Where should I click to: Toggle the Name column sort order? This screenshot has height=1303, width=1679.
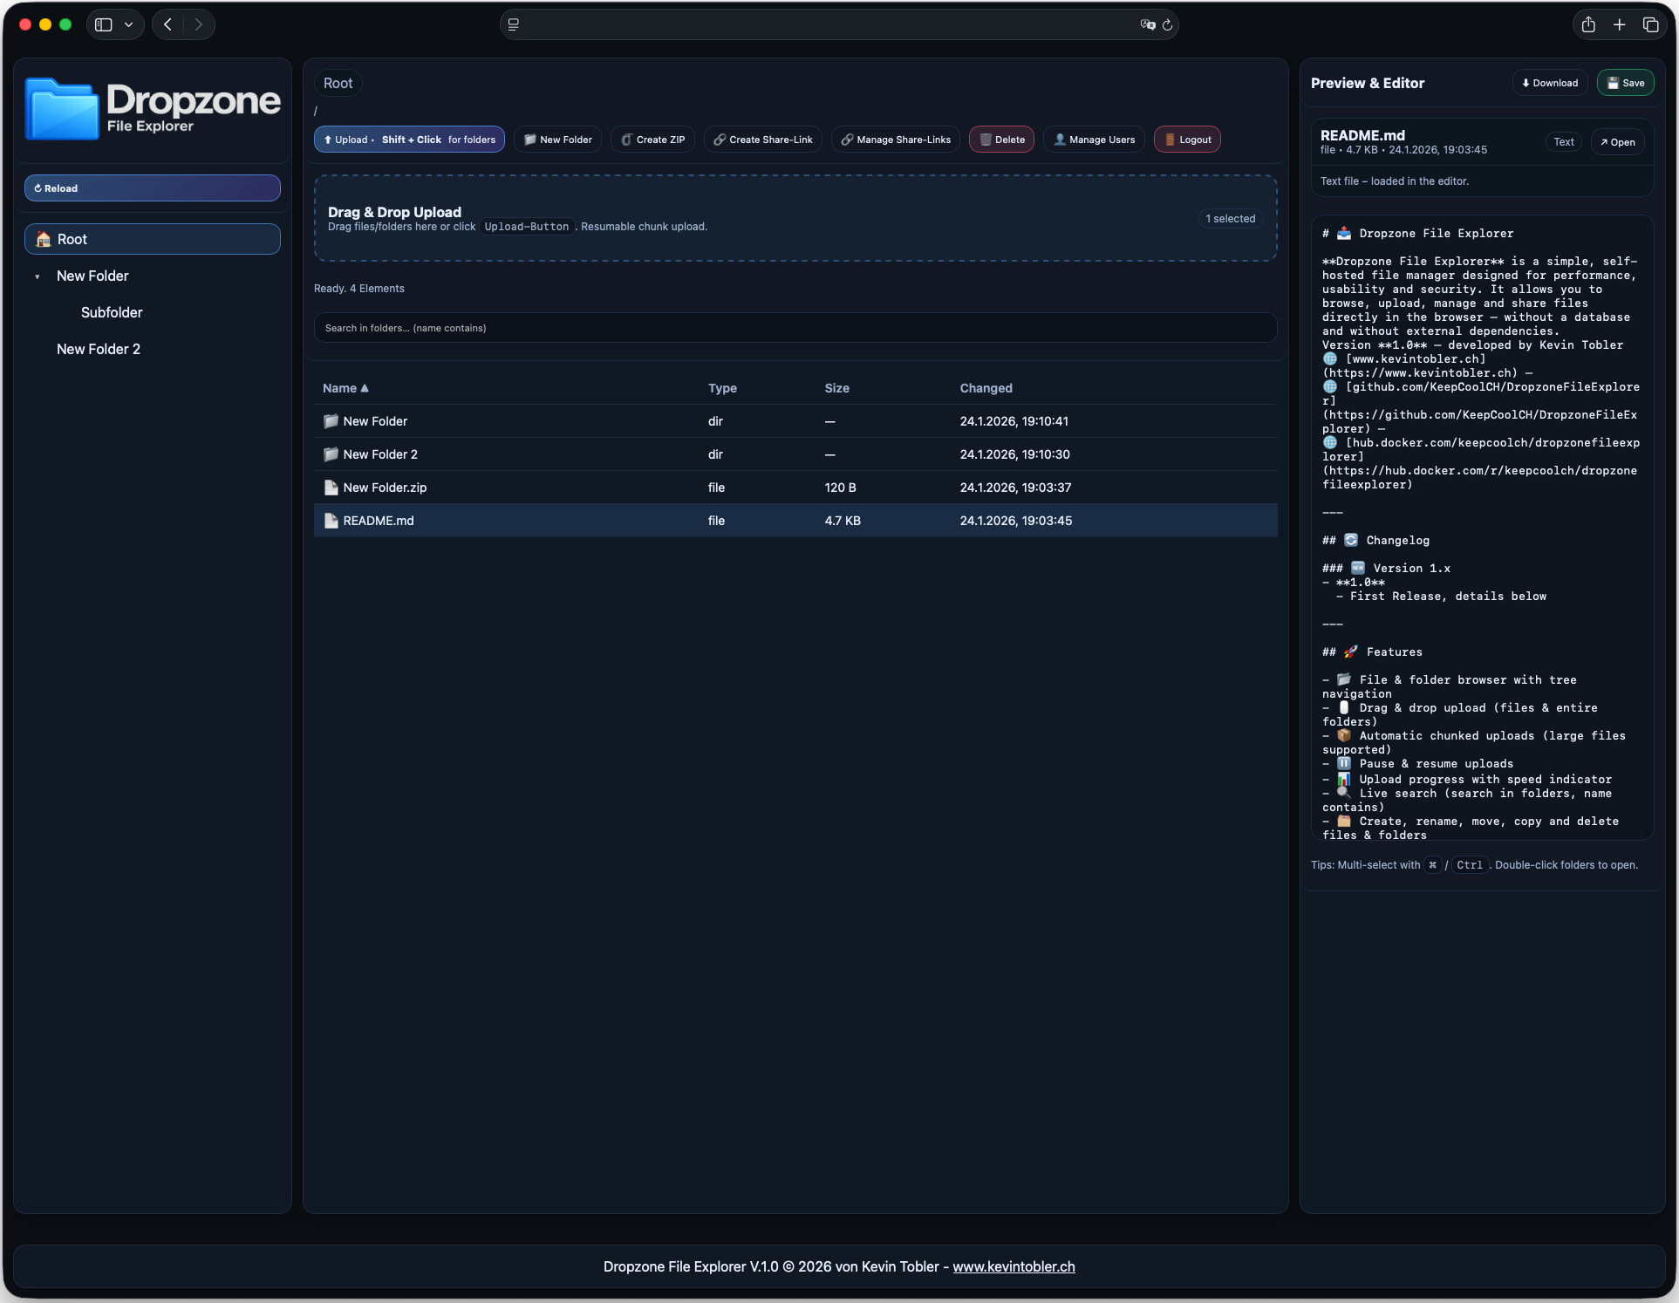345,388
